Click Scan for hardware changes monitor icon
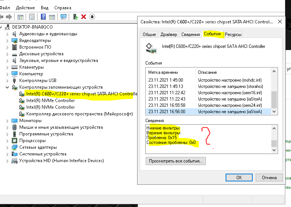Screen dimensions: 291x207 pos(64,17)
